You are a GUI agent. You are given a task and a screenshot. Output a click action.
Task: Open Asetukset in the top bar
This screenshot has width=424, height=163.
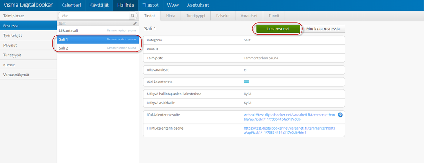point(198,5)
